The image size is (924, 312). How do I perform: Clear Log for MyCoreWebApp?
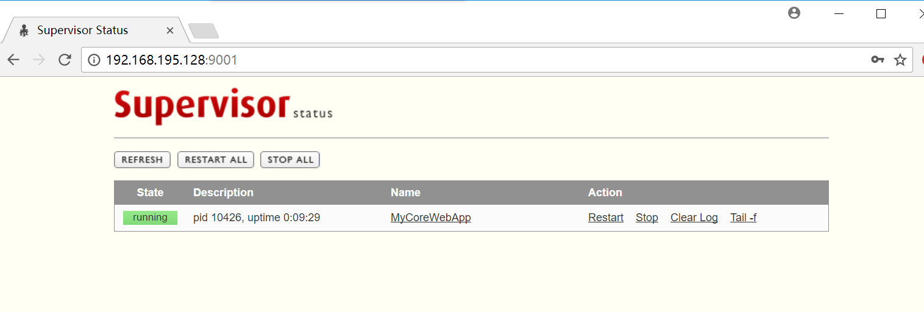click(x=694, y=218)
